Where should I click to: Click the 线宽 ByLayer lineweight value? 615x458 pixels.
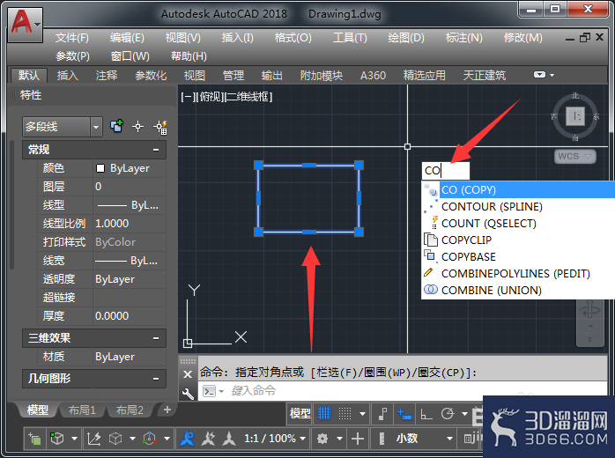[x=130, y=261]
